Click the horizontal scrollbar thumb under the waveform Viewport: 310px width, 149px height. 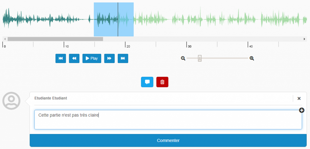55,39
